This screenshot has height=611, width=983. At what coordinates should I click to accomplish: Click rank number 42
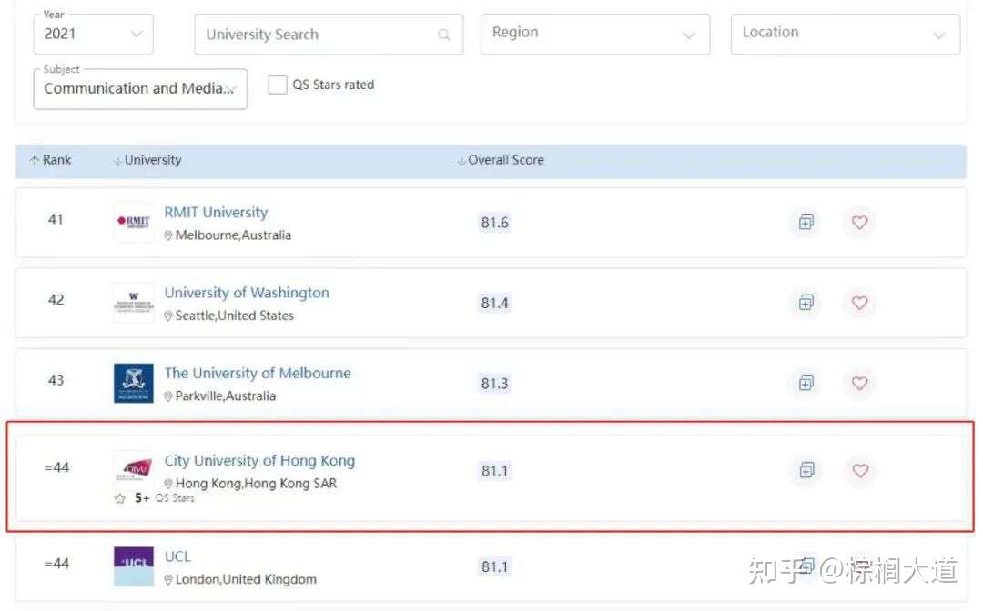(56, 300)
